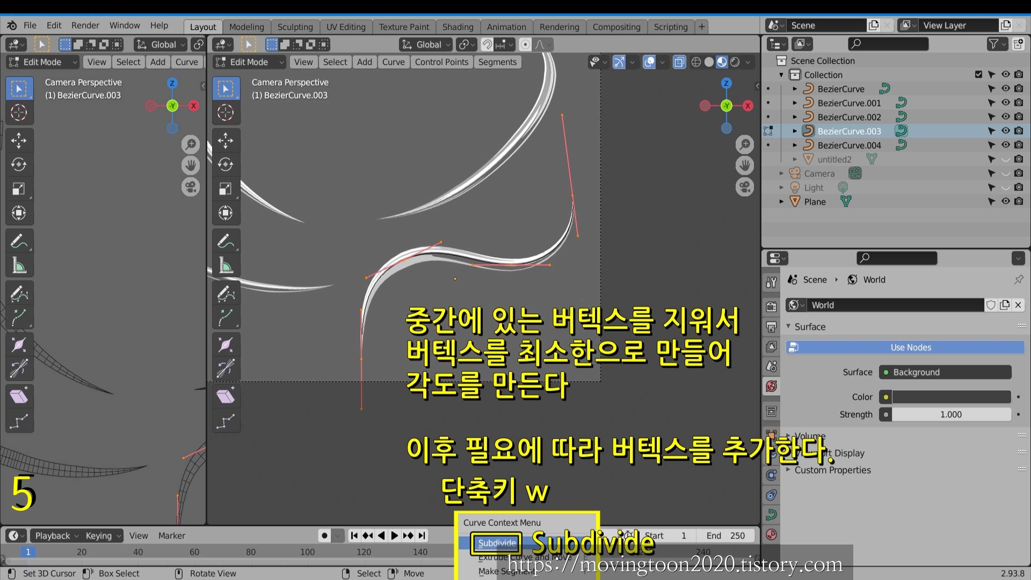Open Object Data curve properties tab
The width and height of the screenshot is (1031, 580).
click(x=771, y=514)
